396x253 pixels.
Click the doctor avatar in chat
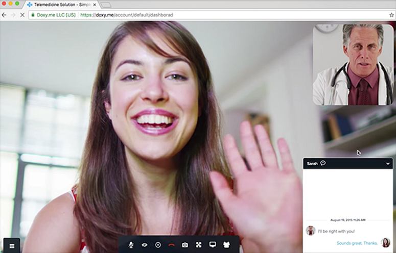pos(311,231)
